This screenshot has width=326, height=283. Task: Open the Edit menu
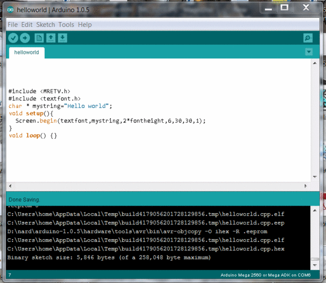27,25
